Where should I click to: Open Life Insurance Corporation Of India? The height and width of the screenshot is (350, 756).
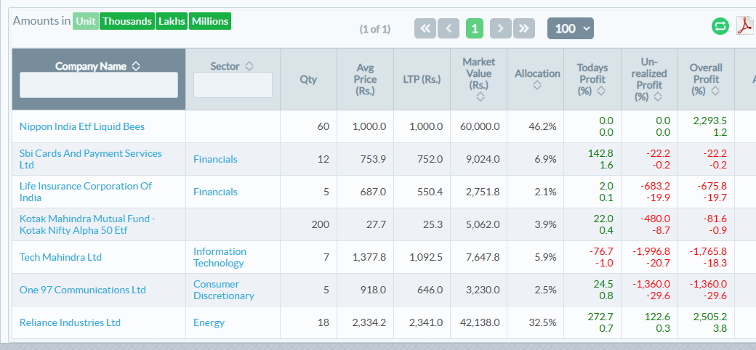[86, 192]
